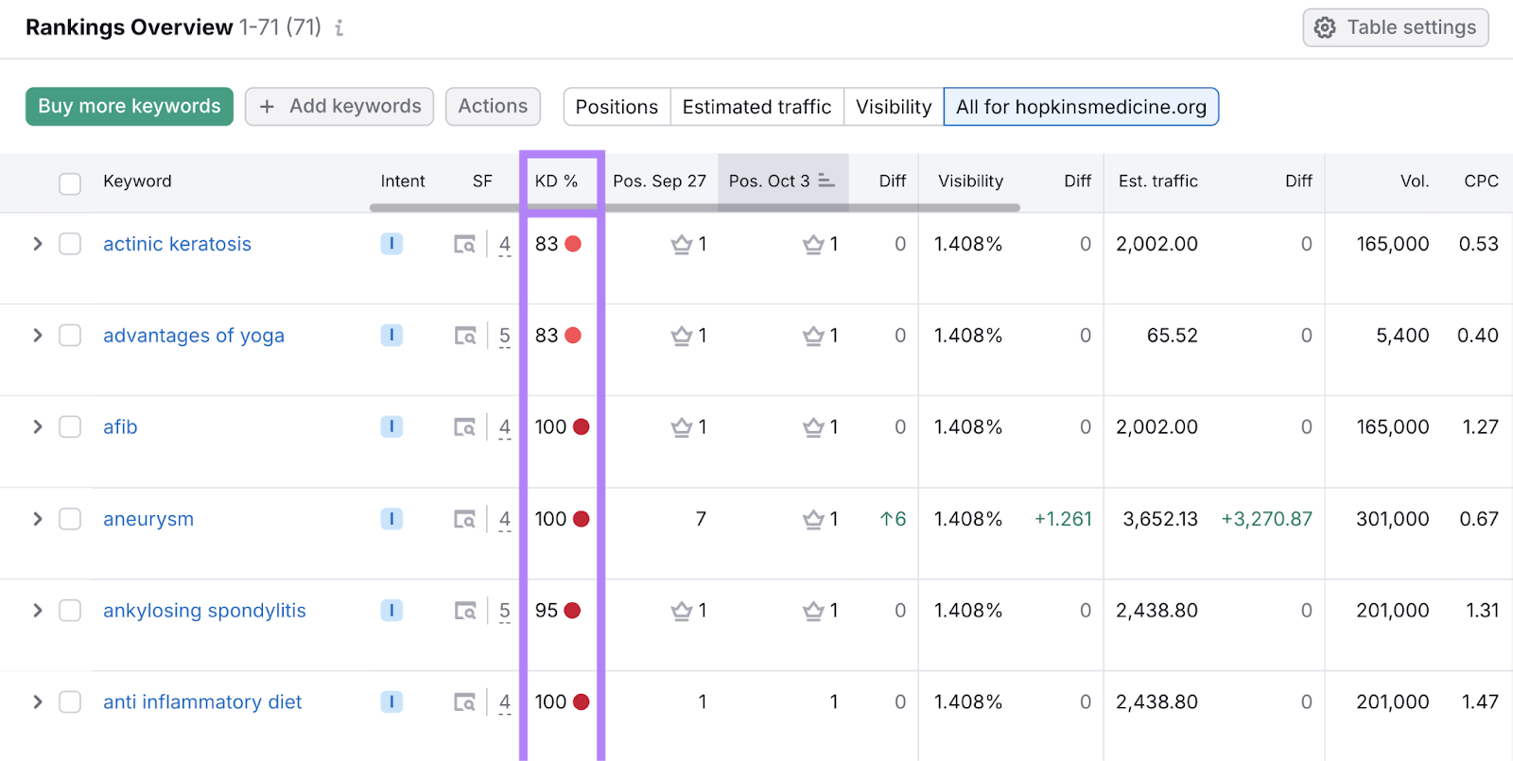This screenshot has width=1513, height=761.
Task: Click KD dot for ankylosing spondylitis
Action: point(572,611)
